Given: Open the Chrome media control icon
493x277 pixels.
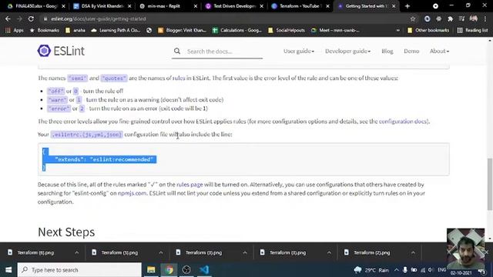Looking at the screenshot, I should click(462, 18).
